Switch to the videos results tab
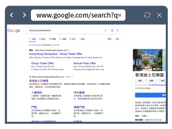Viewport: 172px width, 129px height. tap(73, 39)
